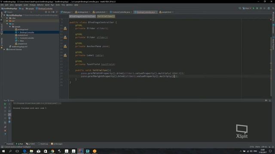This screenshot has width=275, height=154.
Task: Open Ant Build panel on right edge
Action: [273, 16]
